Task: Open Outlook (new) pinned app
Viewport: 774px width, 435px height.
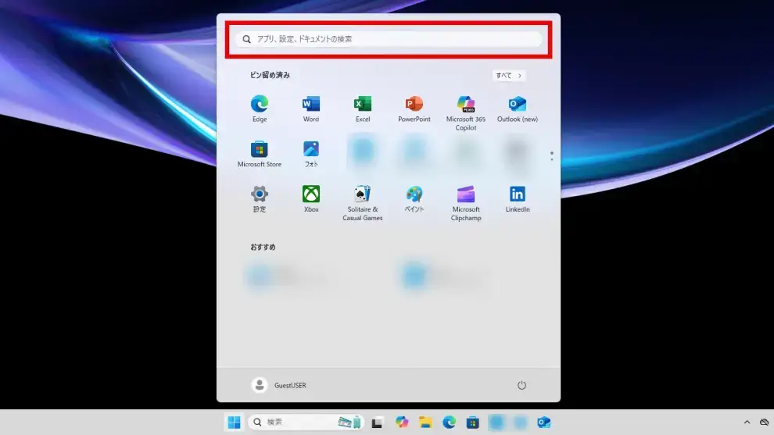Action: pyautogui.click(x=518, y=109)
